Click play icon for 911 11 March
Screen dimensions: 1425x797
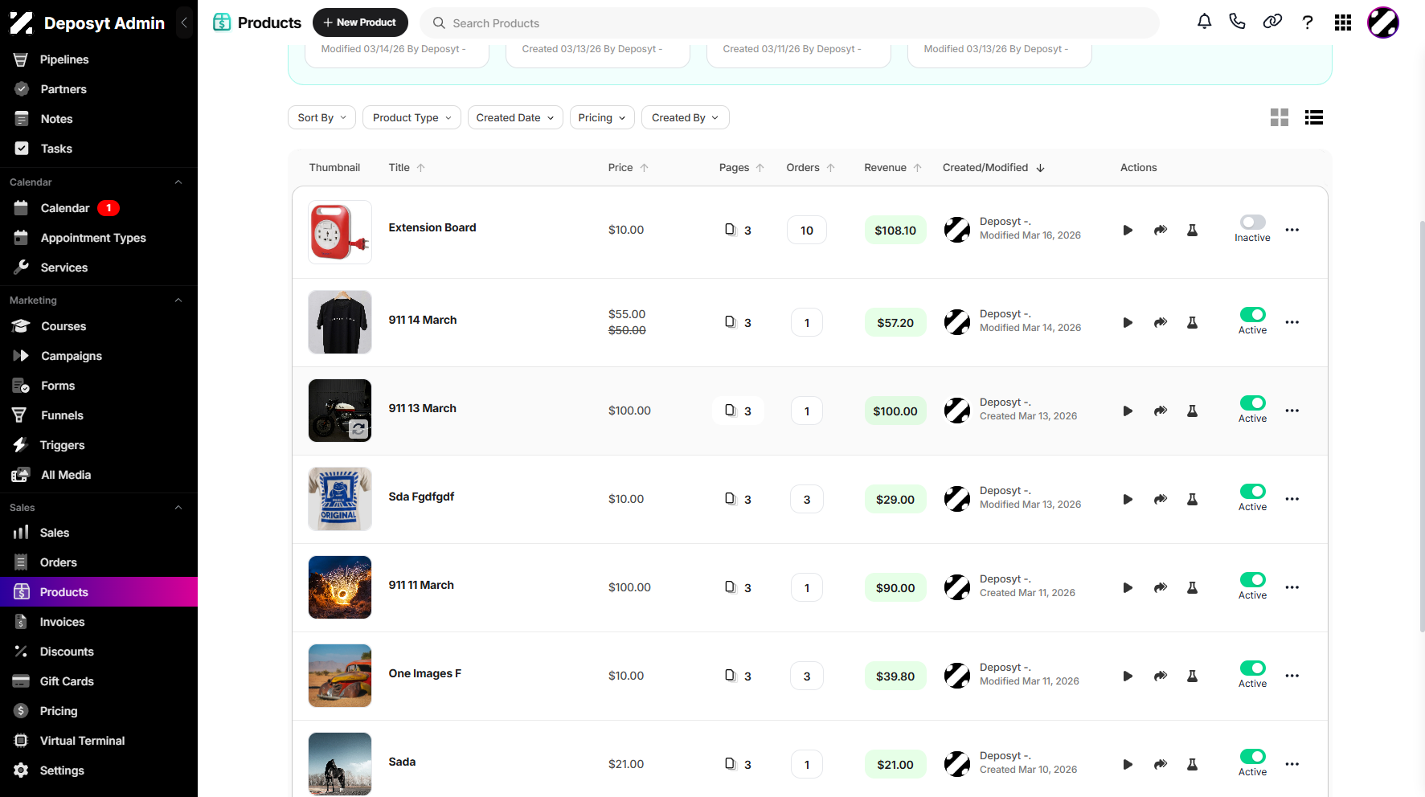[1128, 587]
